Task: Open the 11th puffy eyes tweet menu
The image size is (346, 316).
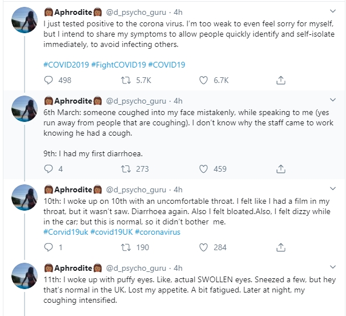Action: pyautogui.click(x=334, y=267)
